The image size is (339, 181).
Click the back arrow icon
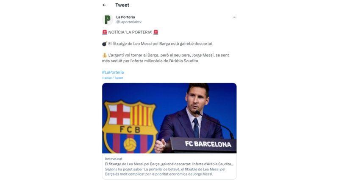click(104, 5)
